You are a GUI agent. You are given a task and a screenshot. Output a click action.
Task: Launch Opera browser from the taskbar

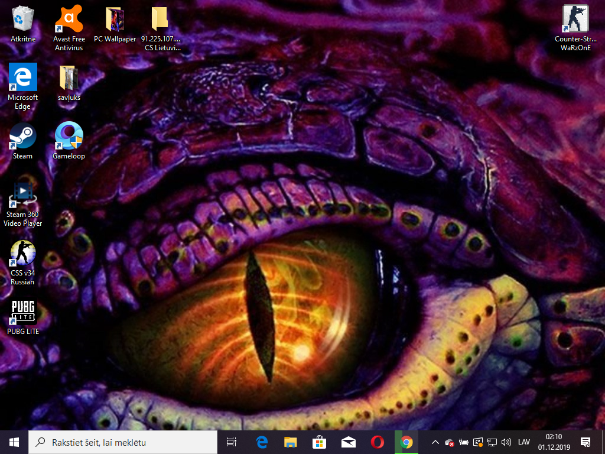tap(377, 442)
